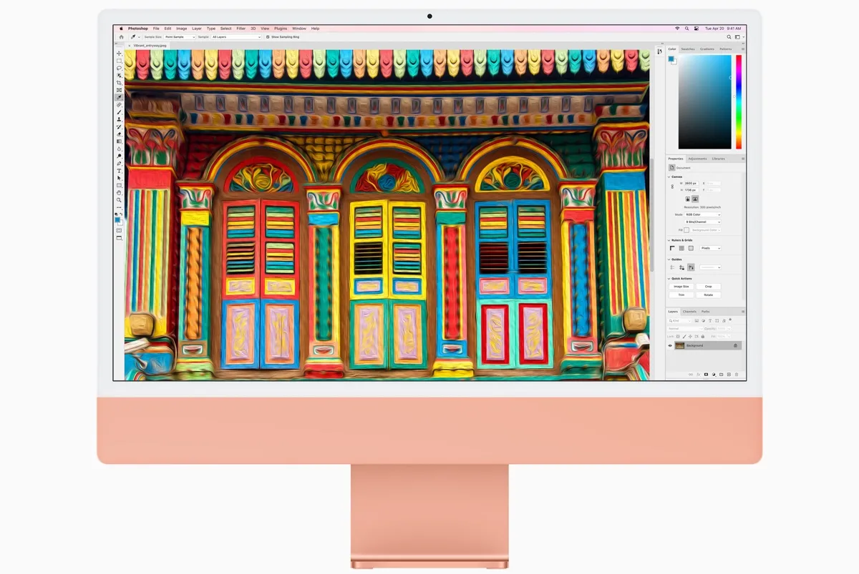This screenshot has height=574, width=859.
Task: Click the rainbow hue slider strip
Action: [739, 102]
